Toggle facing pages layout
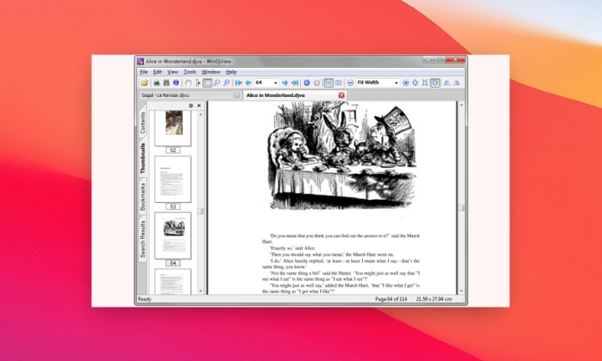The height and width of the screenshot is (361, 602). 339,83
